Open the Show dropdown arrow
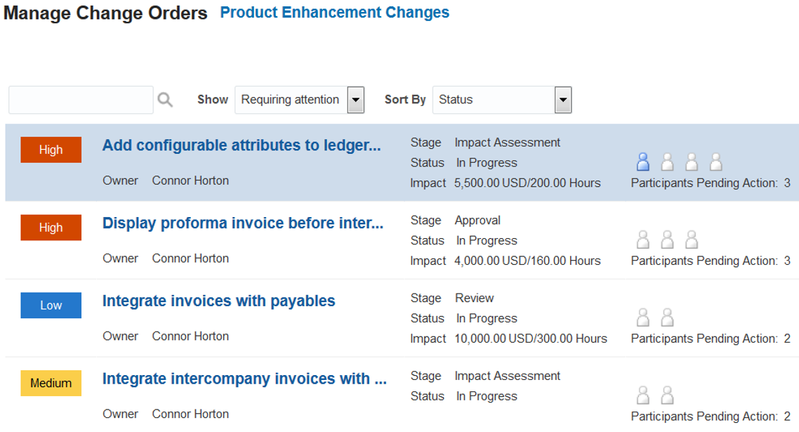This screenshot has width=799, height=432. (x=356, y=100)
